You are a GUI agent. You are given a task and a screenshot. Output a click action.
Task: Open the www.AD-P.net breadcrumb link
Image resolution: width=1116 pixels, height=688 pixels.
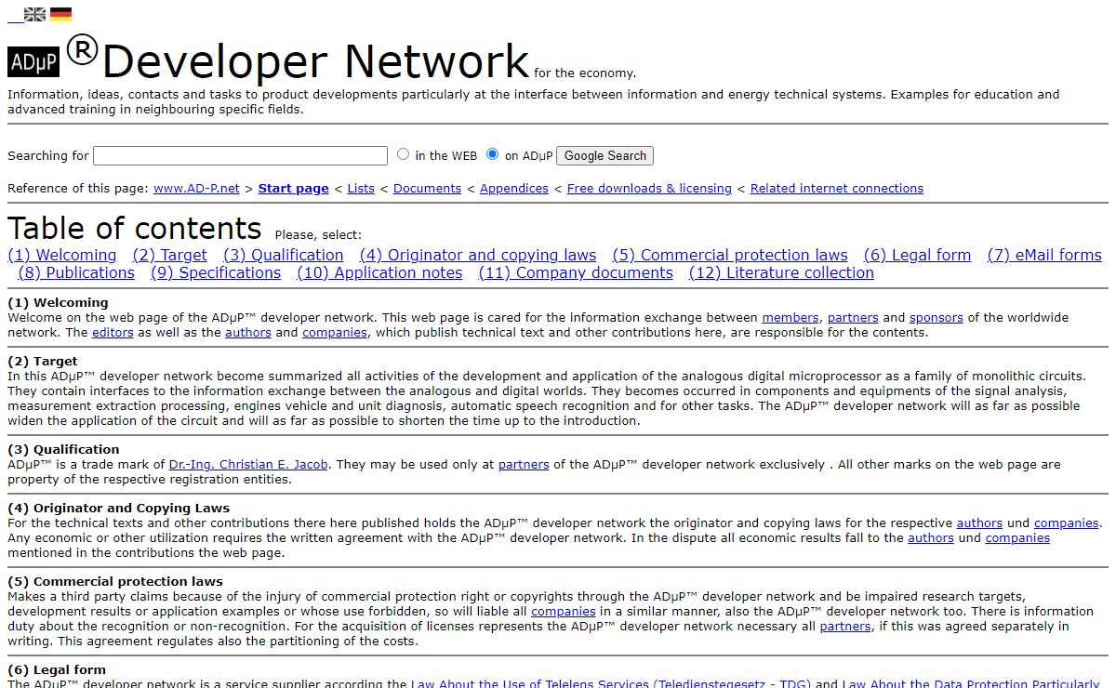196,188
